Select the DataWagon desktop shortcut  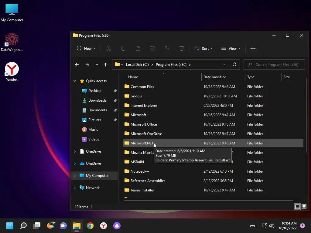pyautogui.click(x=12, y=42)
